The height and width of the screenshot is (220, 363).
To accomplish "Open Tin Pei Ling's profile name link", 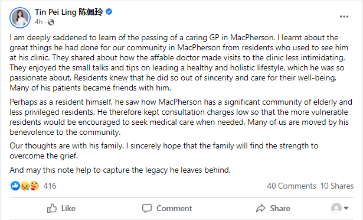I will coord(68,12).
